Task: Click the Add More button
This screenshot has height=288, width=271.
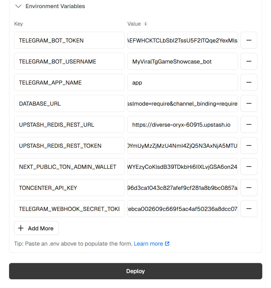Action: click(36, 228)
